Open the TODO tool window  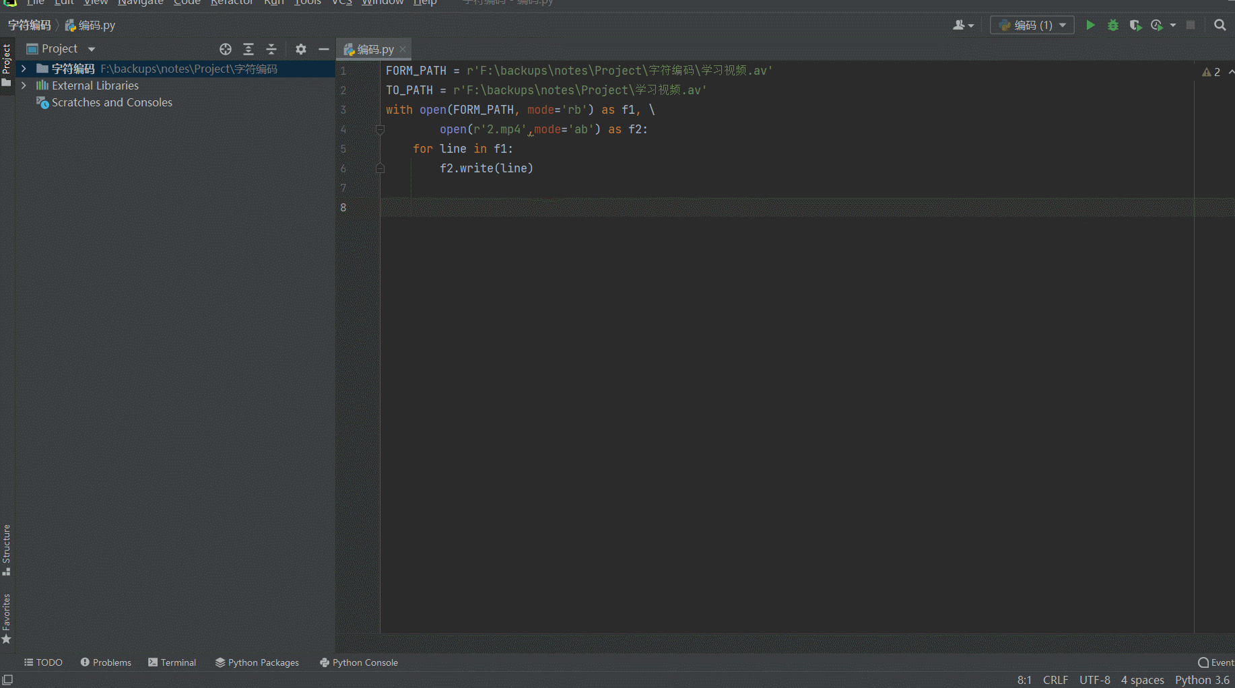coord(43,662)
